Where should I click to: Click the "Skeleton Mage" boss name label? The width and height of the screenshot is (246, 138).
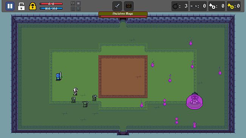123,14
